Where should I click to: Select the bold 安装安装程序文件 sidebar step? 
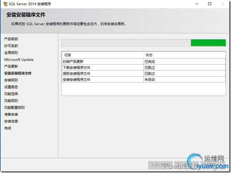(x=18, y=73)
